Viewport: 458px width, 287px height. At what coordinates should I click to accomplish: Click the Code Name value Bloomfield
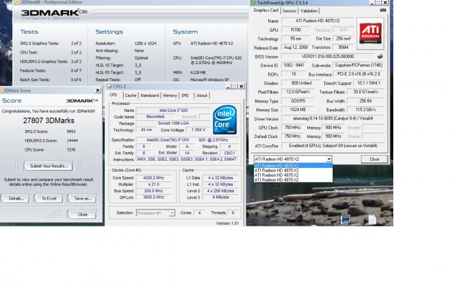tap(155, 117)
